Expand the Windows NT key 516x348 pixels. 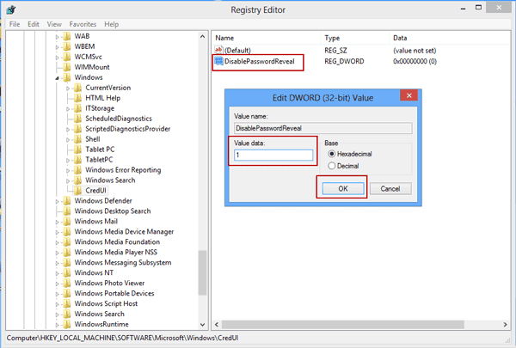[57, 273]
